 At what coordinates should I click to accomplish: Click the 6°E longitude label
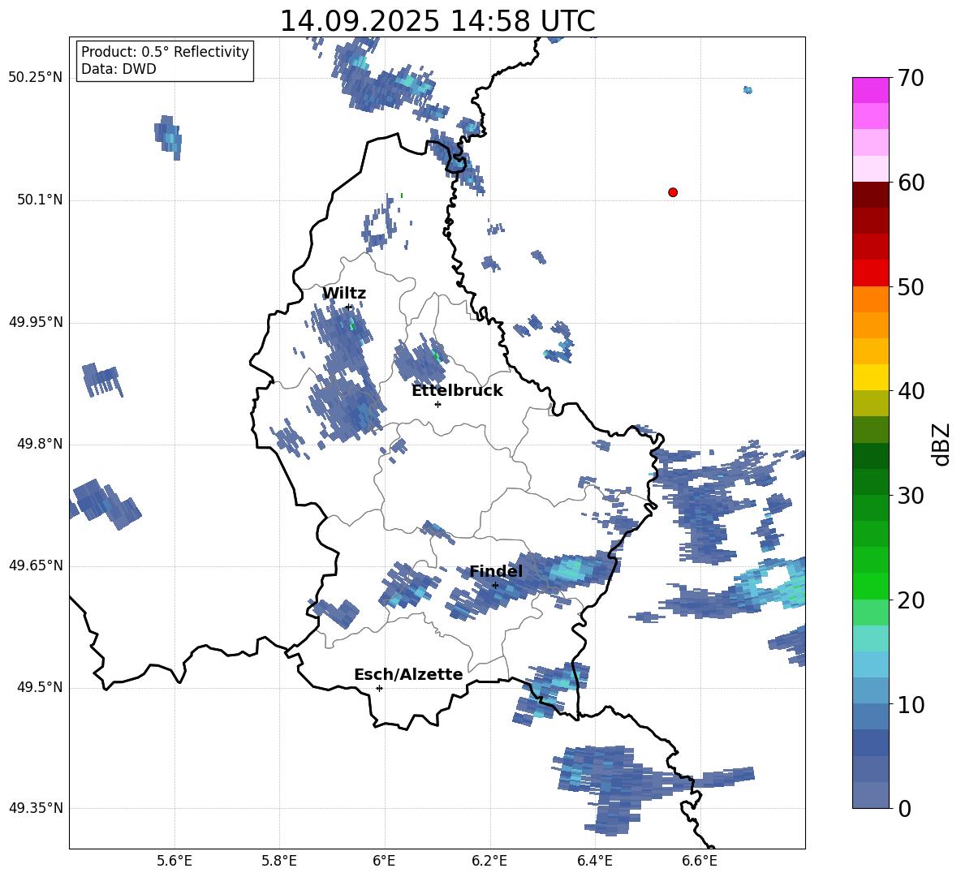tap(384, 861)
